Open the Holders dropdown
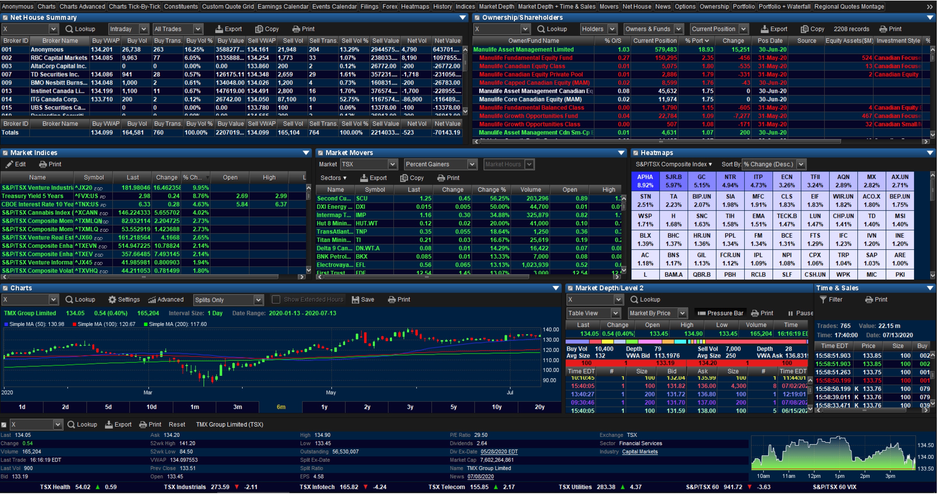The image size is (937, 494). pos(598,29)
